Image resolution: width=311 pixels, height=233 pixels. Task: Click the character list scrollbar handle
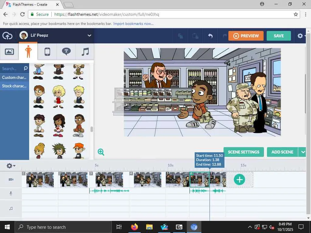tap(91, 129)
